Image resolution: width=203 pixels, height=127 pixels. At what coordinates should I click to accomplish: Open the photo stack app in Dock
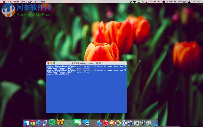(x=149, y=123)
